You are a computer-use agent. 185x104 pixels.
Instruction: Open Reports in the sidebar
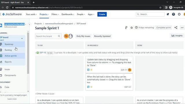(x=12, y=62)
